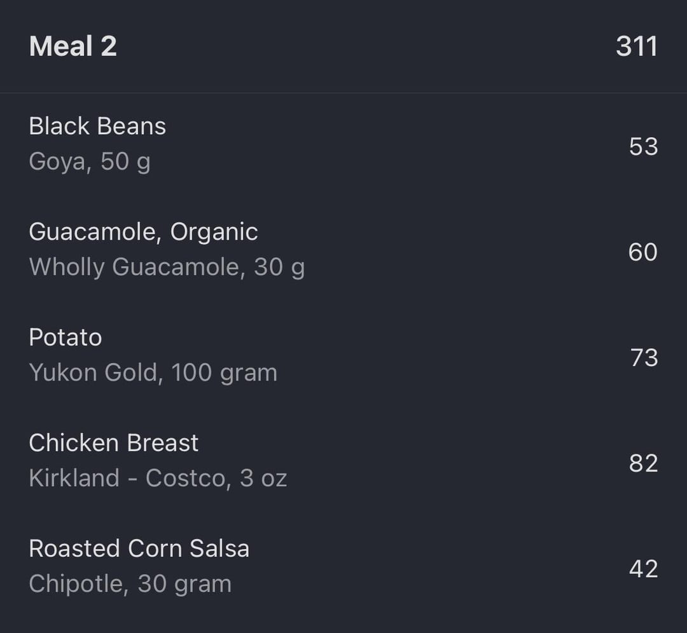This screenshot has height=633, width=687.
Task: Select the Kirkland - Costco brand label
Action: (x=127, y=478)
